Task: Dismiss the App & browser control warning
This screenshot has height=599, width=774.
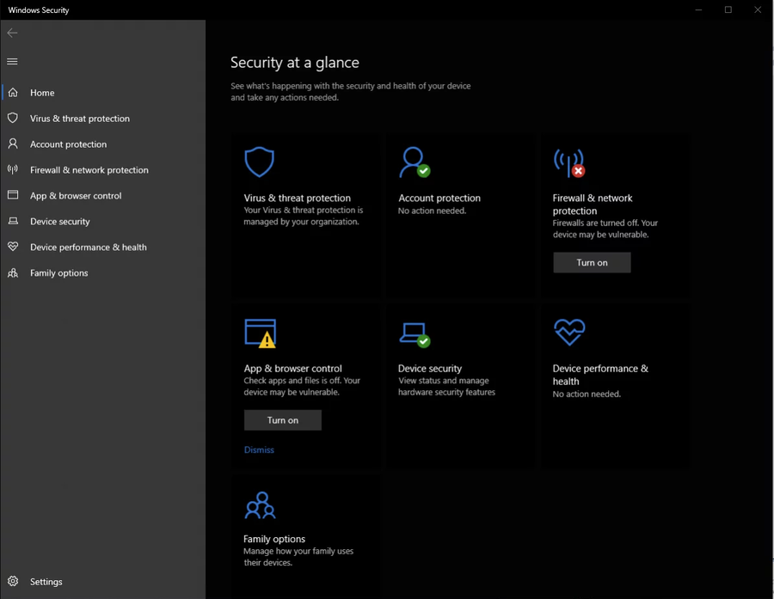Action: pyautogui.click(x=259, y=449)
